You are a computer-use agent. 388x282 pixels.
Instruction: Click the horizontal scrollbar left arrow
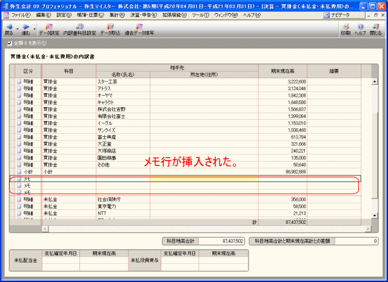point(45,229)
